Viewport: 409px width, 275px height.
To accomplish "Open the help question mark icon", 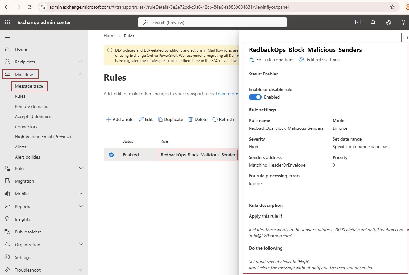I will point(403,22).
